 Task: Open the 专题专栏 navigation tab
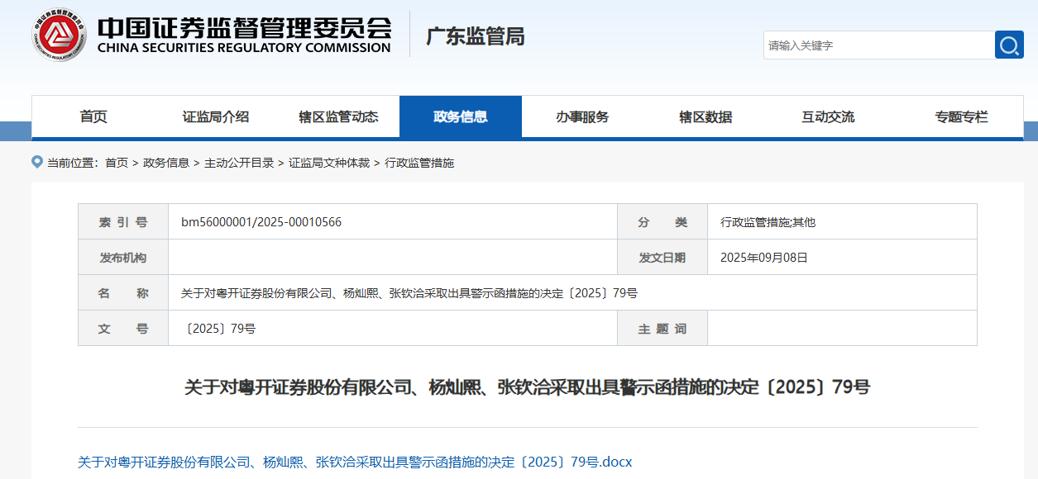pyautogui.click(x=961, y=116)
